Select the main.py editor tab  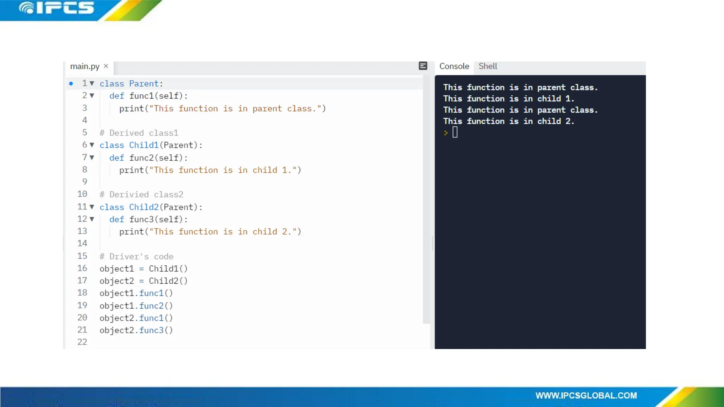pos(85,66)
